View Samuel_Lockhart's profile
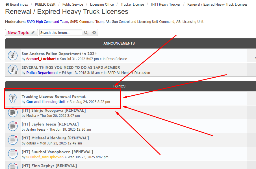256x169 pixels. click(41, 59)
